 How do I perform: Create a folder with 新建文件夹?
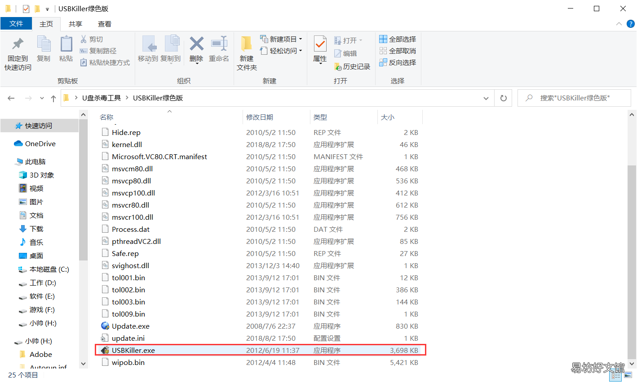click(247, 53)
